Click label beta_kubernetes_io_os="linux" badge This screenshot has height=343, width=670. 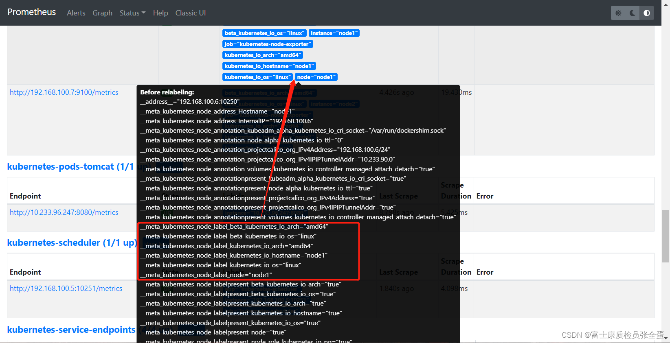tap(264, 33)
